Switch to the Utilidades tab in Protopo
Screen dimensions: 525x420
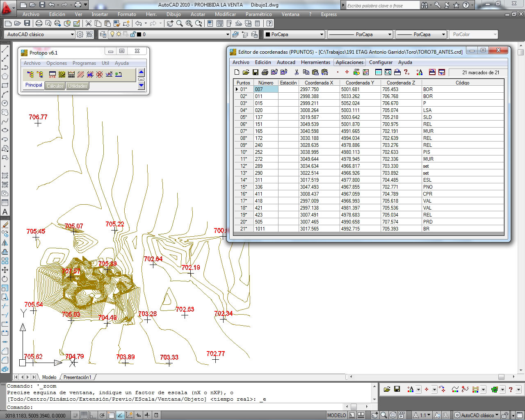[x=78, y=86]
